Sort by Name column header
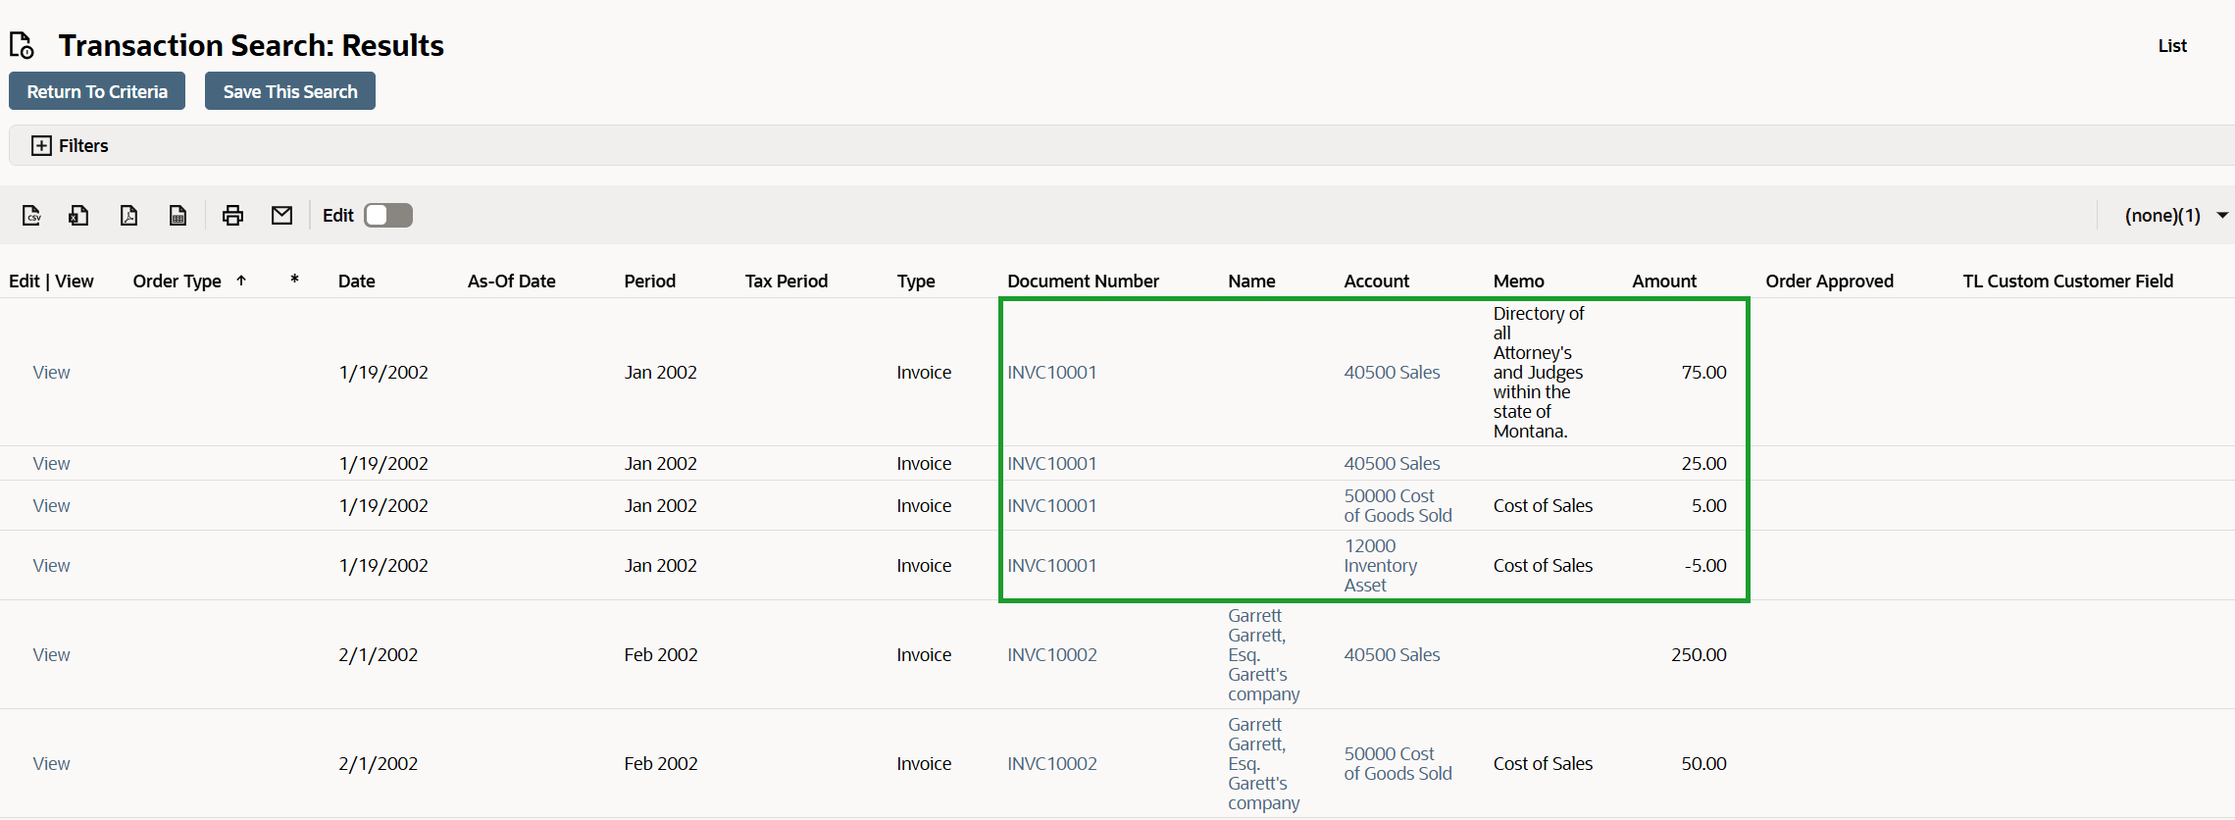The height and width of the screenshot is (820, 2235). coord(1251,282)
